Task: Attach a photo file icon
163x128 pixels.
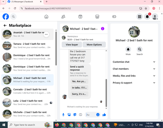Action: point(69,115)
